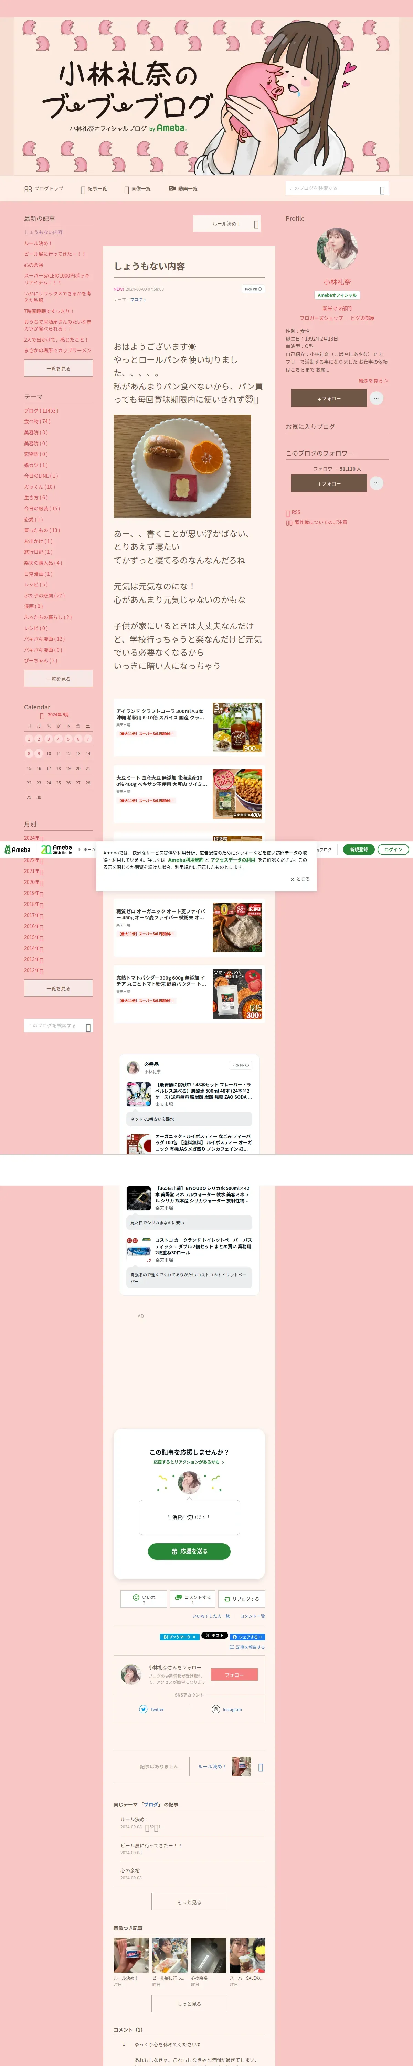The height and width of the screenshot is (2066, 413).
Task: Click the Ameba 20th Anniv logo
Action: 57,849
